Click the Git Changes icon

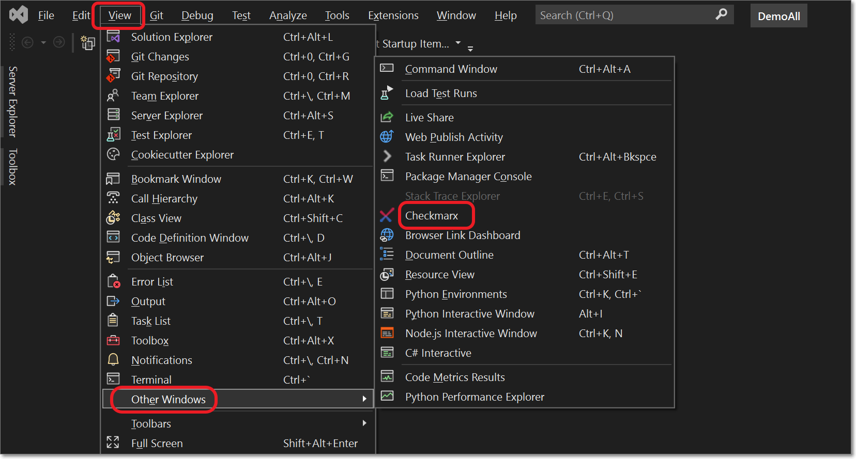pos(113,56)
